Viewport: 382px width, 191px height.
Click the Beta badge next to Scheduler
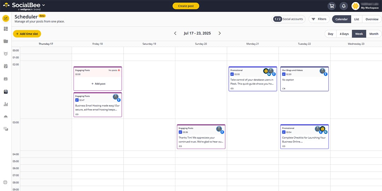click(x=42, y=16)
